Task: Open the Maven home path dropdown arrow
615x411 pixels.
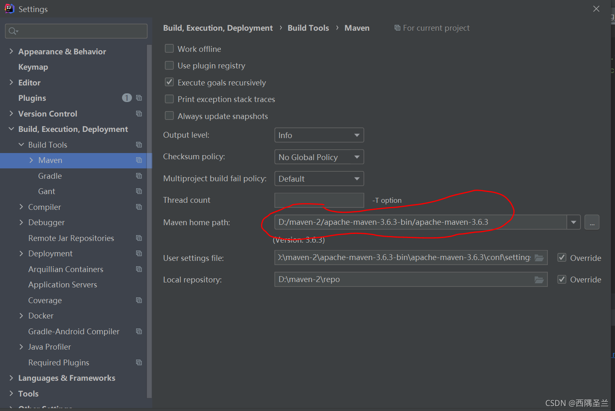Action: coord(574,222)
